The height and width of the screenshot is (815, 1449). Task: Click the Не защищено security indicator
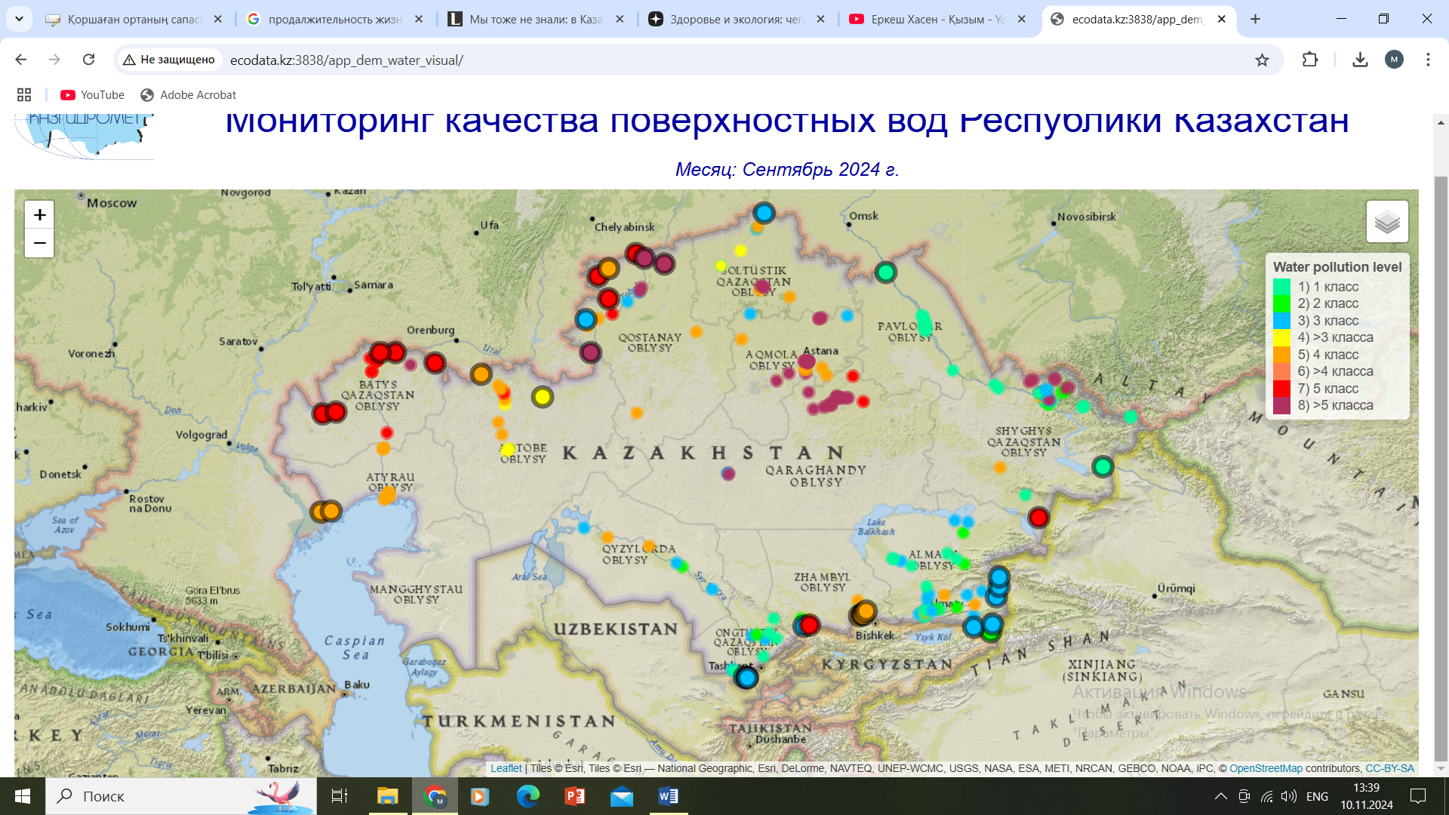pyautogui.click(x=169, y=60)
